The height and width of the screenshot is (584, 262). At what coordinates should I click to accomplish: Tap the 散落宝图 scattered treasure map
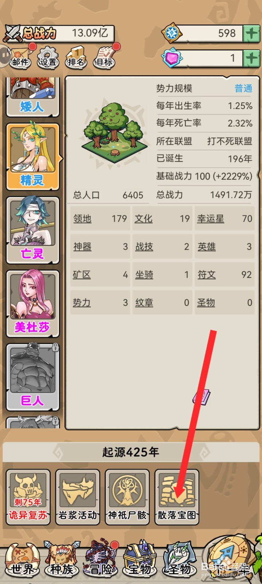coord(177,497)
